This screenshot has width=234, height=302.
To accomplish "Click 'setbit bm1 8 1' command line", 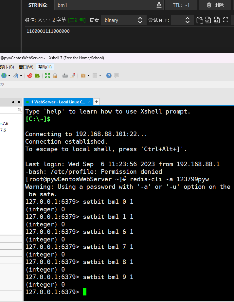I will click(x=108, y=262).
